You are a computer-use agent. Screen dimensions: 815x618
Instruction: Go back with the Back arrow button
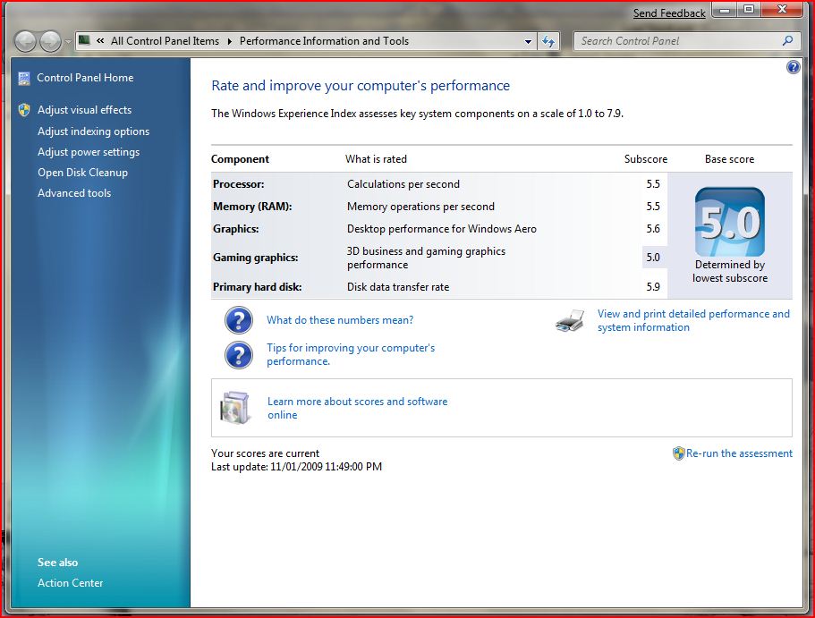[25, 41]
